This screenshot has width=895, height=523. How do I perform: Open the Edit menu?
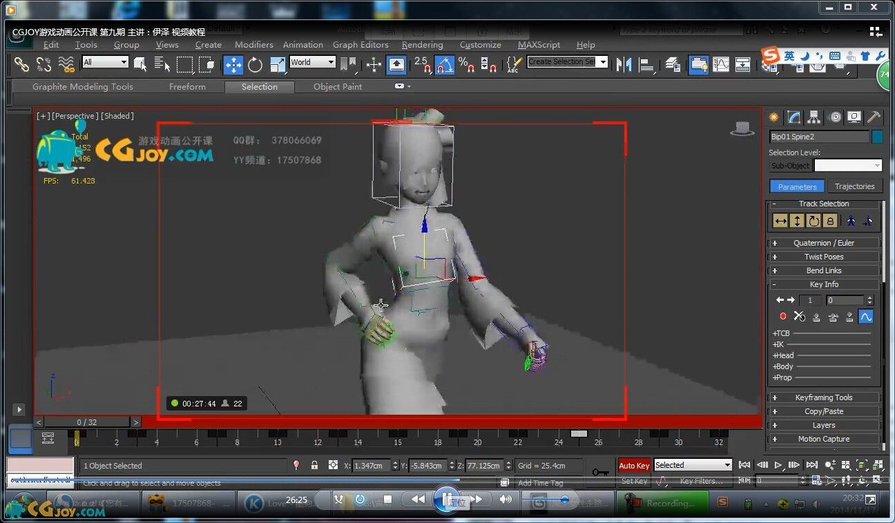[x=51, y=45]
